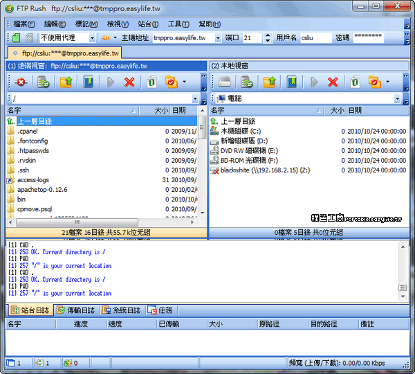The image size is (415, 374).
Task: Select the ftp://csliu connection tab
Action: pos(65,53)
